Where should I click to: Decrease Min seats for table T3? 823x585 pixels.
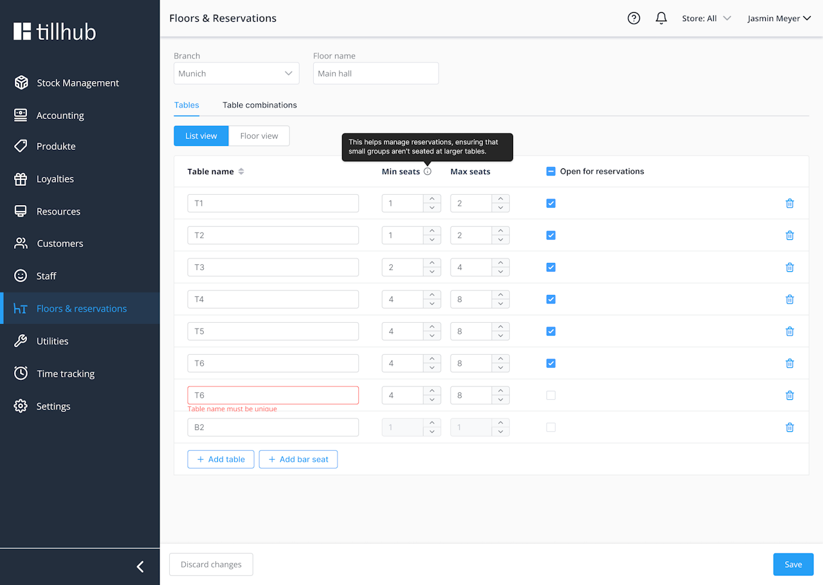pyautogui.click(x=432, y=271)
